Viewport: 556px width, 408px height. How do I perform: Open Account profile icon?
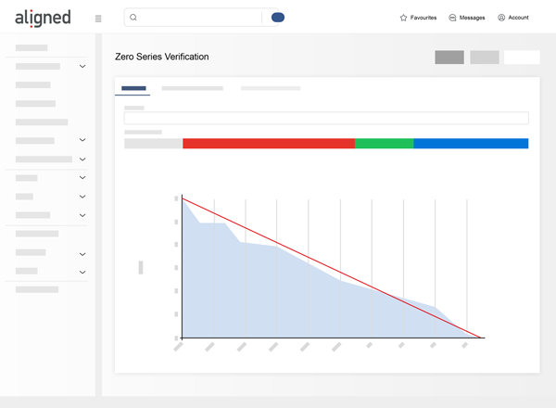(x=501, y=18)
